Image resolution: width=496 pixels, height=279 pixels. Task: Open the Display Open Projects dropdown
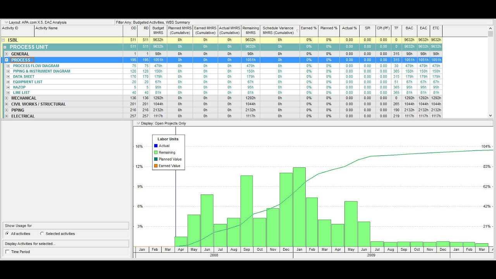(x=138, y=123)
